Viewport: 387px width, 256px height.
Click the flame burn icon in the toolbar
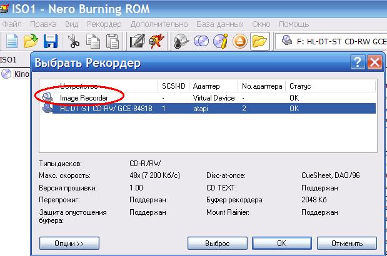157,41
